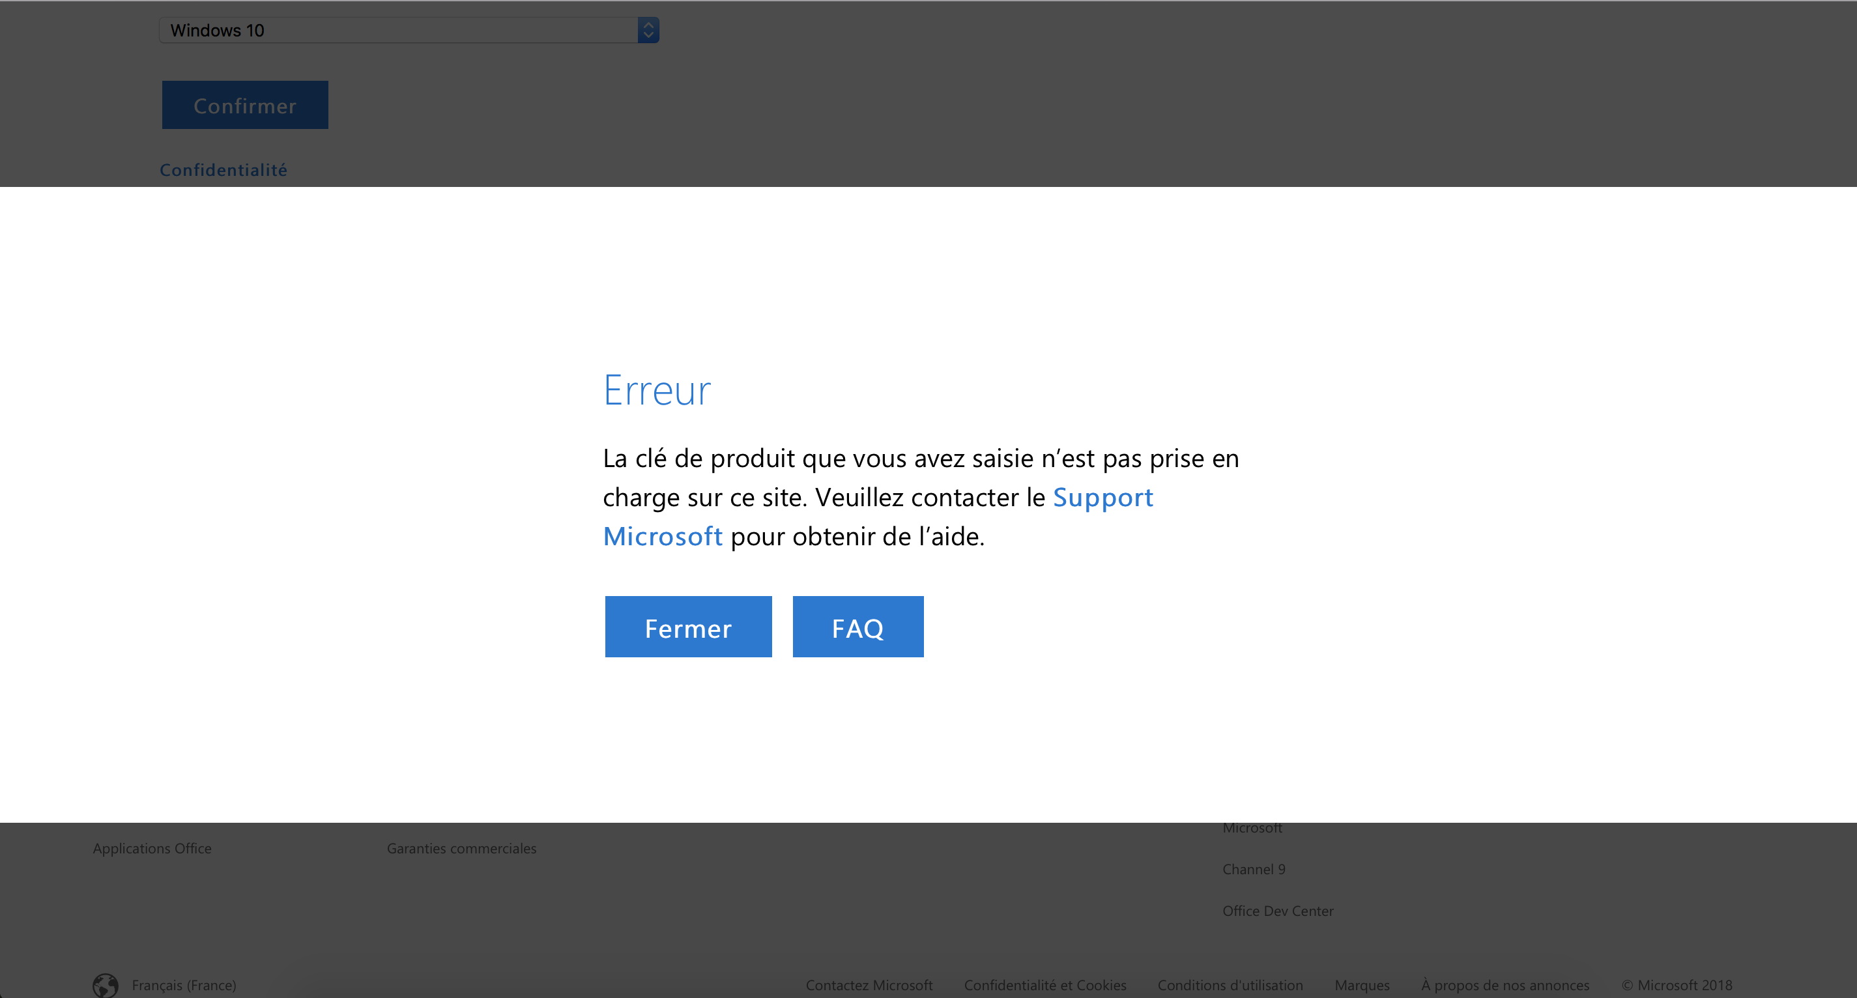The width and height of the screenshot is (1857, 998).
Task: Click the Erreur dialog heading
Action: [x=657, y=391]
